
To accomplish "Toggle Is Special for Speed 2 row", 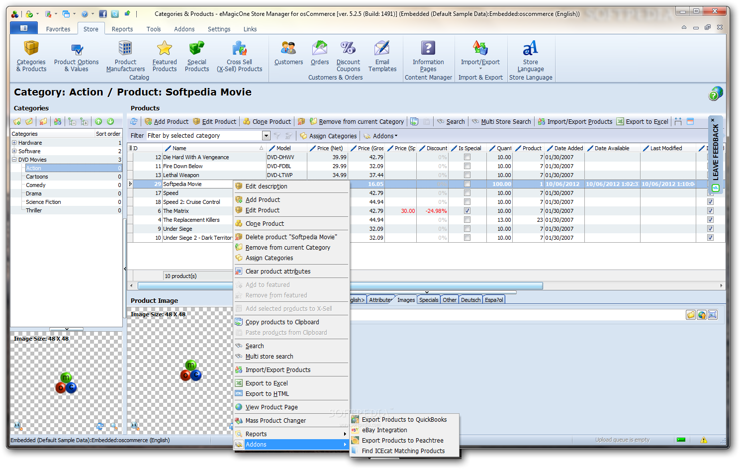I will pos(467,202).
